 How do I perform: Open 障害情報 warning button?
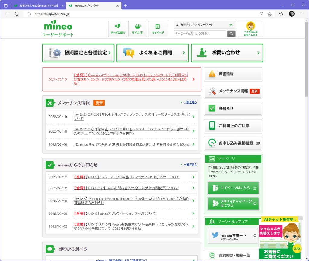[233, 74]
